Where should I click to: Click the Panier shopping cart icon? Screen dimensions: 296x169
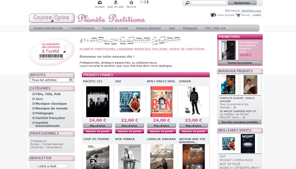point(238,15)
